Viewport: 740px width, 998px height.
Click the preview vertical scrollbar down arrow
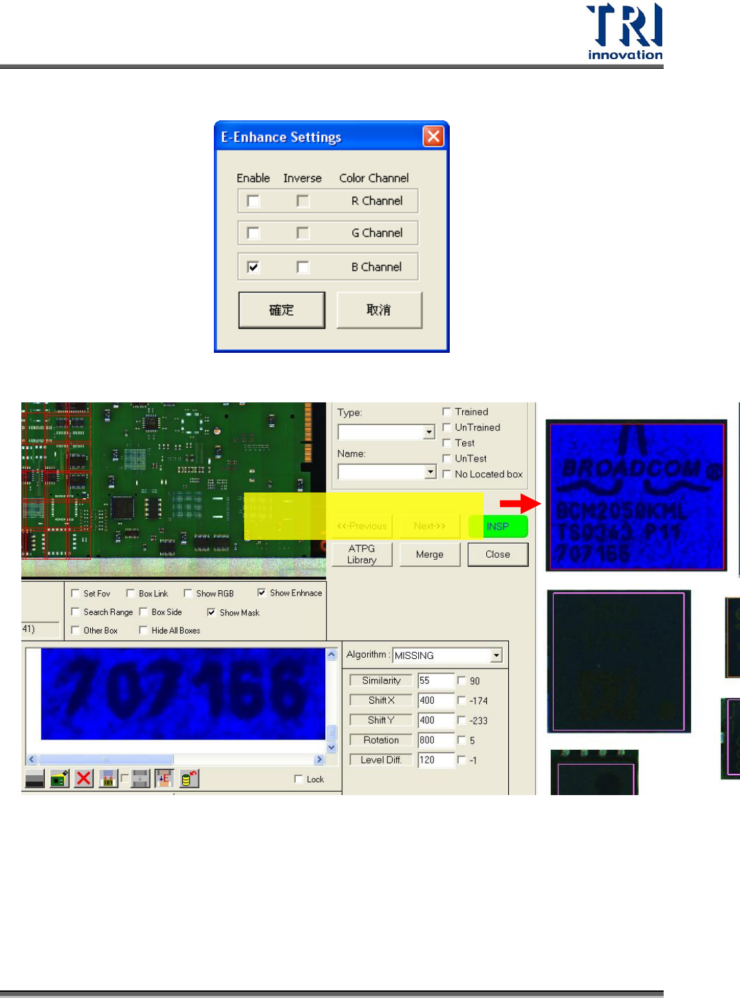(x=331, y=747)
